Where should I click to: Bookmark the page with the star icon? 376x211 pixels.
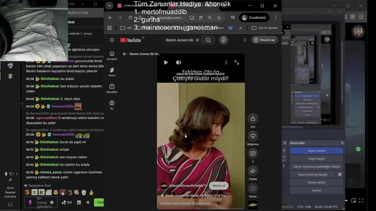[219, 18]
